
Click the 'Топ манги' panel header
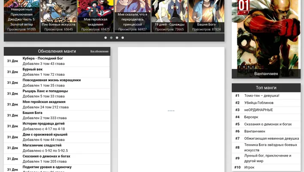click(x=266, y=88)
